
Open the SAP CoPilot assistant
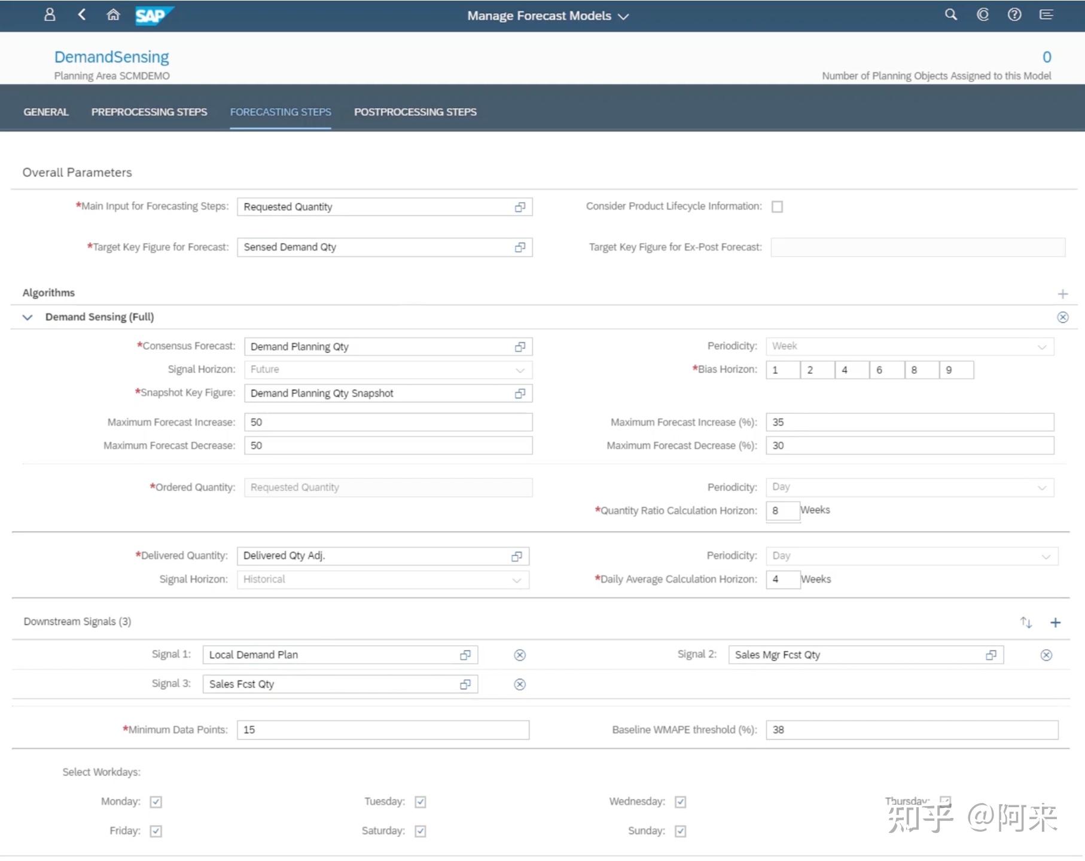click(982, 15)
